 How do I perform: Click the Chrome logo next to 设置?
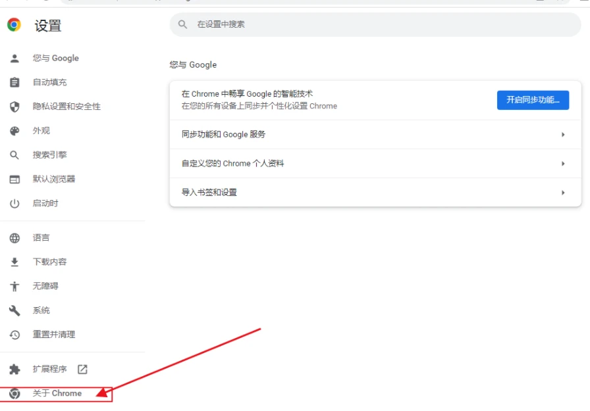click(14, 25)
